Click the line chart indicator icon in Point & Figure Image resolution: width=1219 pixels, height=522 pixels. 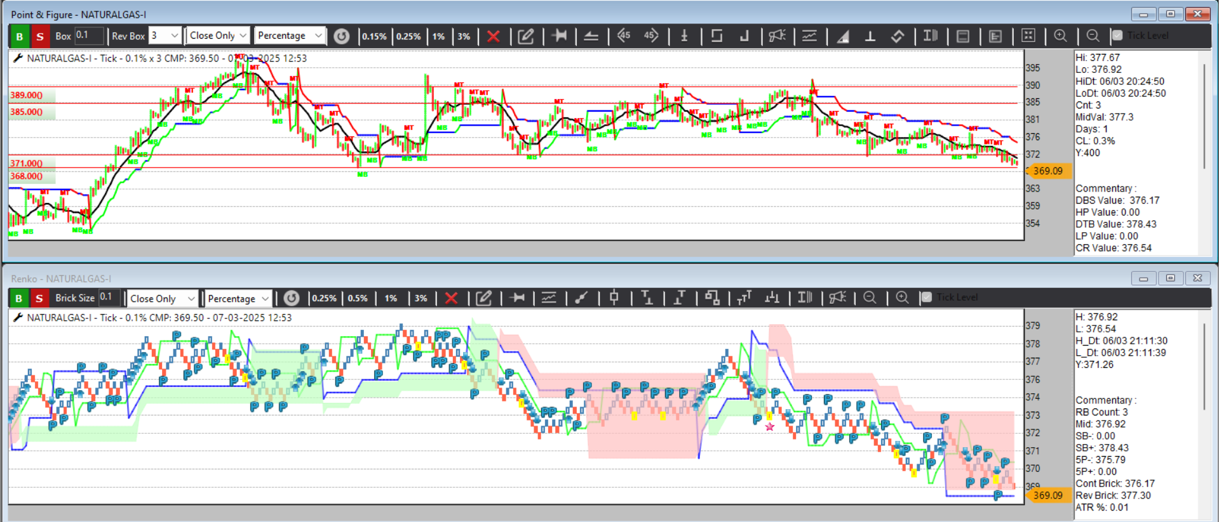click(809, 36)
